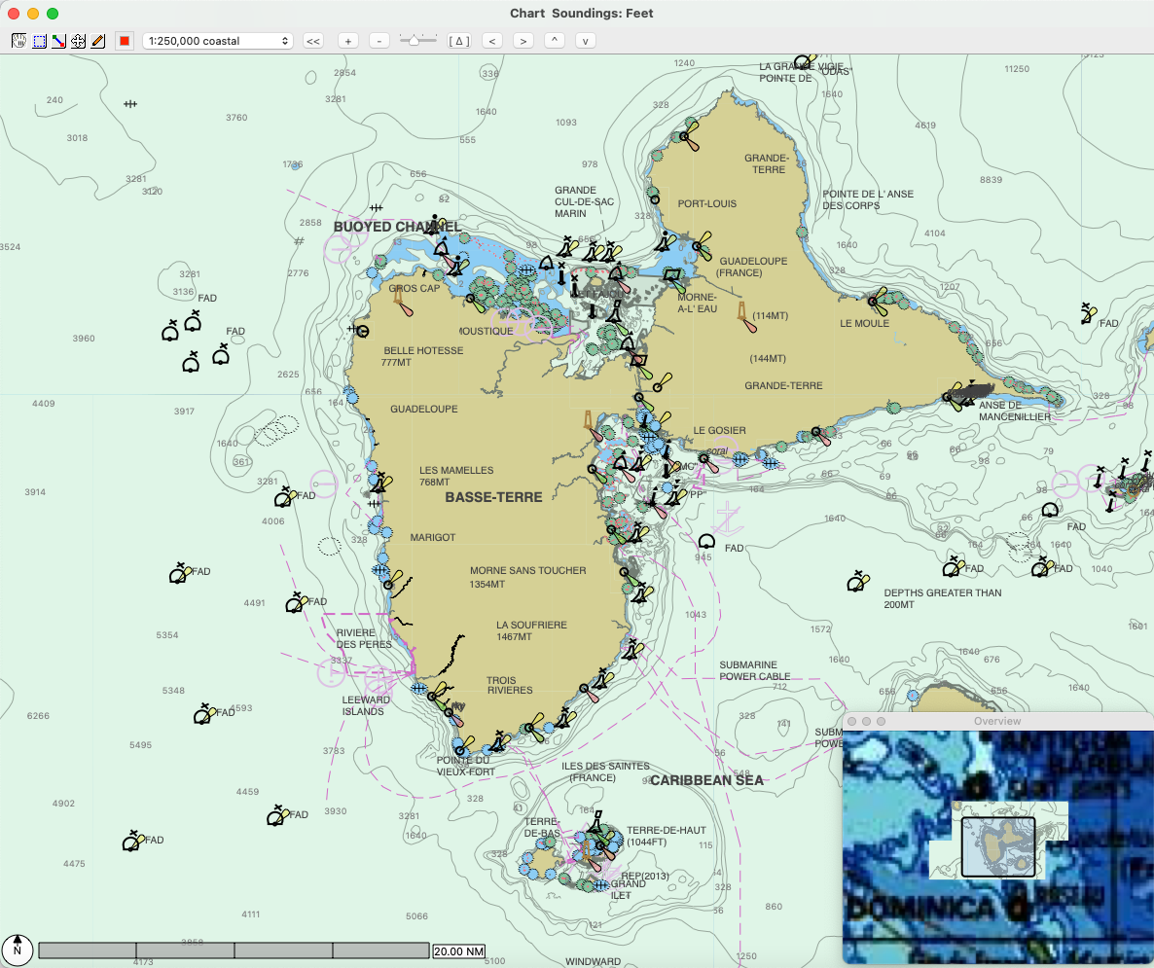Click the 20.00 NM scale input field

[x=457, y=950]
